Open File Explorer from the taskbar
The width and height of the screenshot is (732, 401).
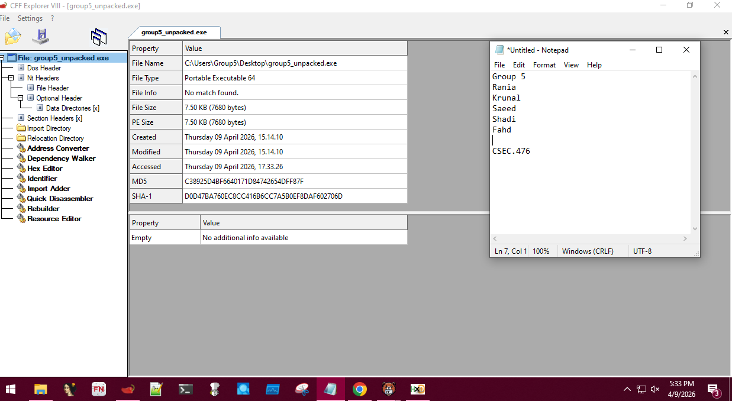click(40, 389)
